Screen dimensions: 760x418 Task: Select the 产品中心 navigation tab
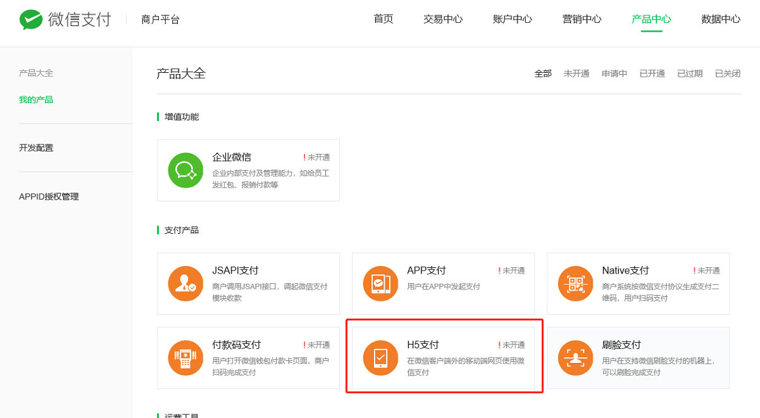tap(651, 19)
